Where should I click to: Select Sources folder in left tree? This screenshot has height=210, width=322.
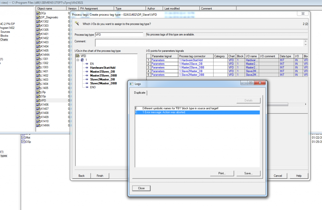click(5, 32)
